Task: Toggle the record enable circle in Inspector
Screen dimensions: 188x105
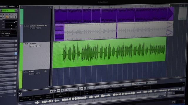Action: [1, 17]
